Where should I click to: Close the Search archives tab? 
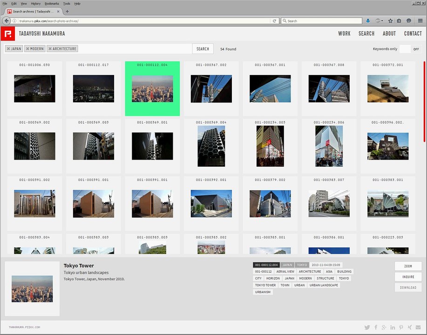[58, 12]
